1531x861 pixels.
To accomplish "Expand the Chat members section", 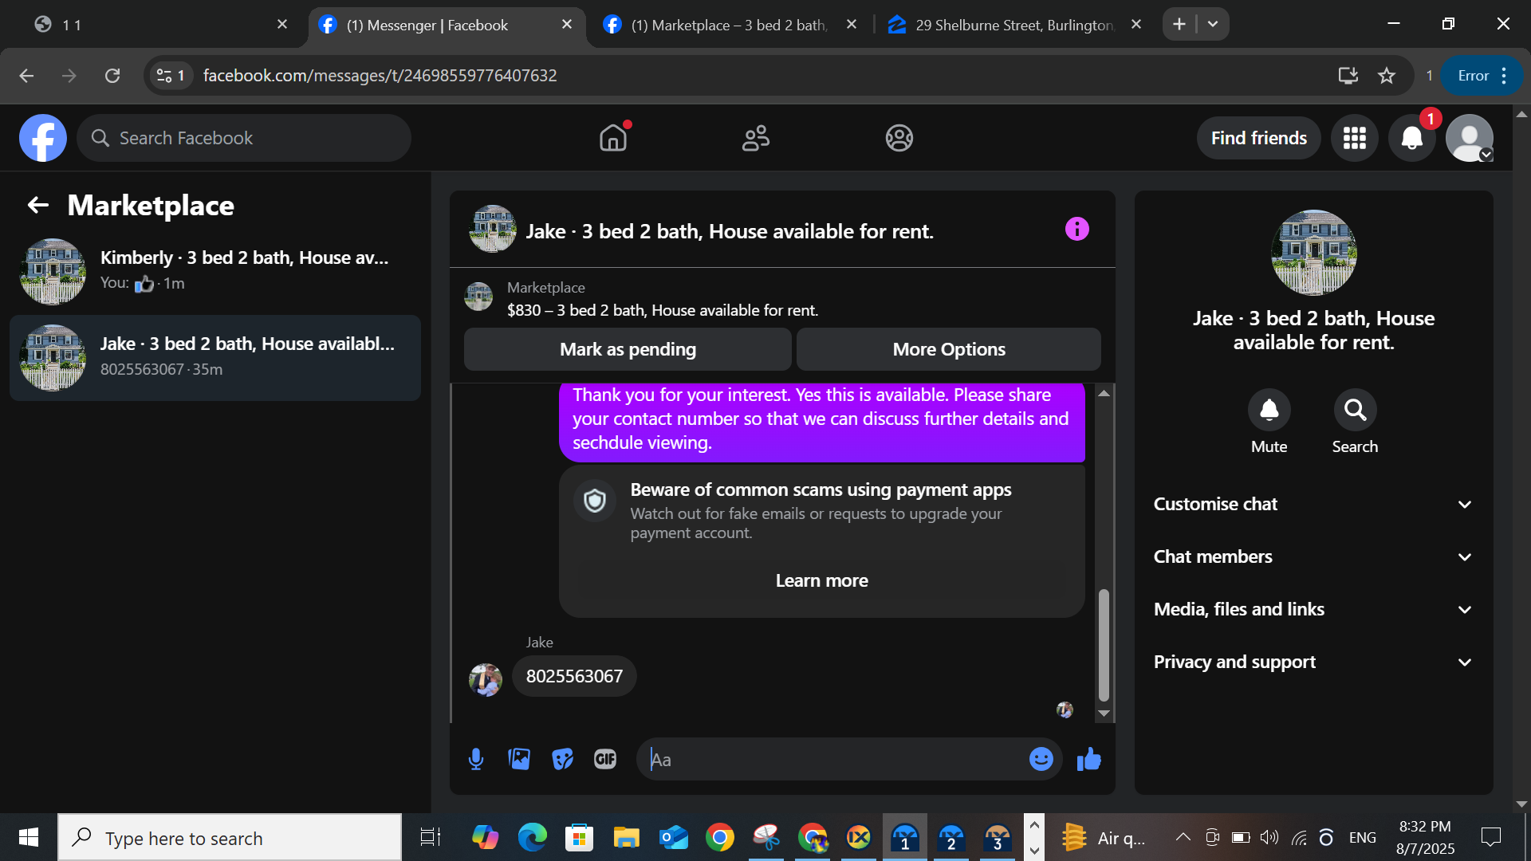I will coord(1313,556).
